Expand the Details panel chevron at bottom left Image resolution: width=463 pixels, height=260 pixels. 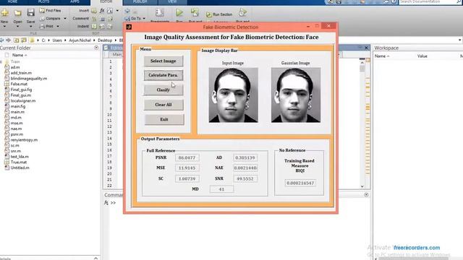coord(95,259)
